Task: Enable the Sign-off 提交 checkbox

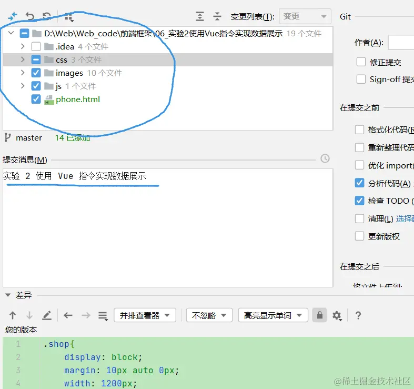Action: 361,79
